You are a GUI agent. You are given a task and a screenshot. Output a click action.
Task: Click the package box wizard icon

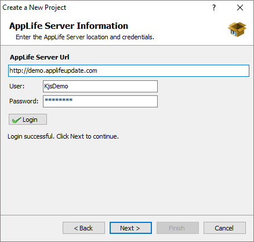[x=237, y=29]
